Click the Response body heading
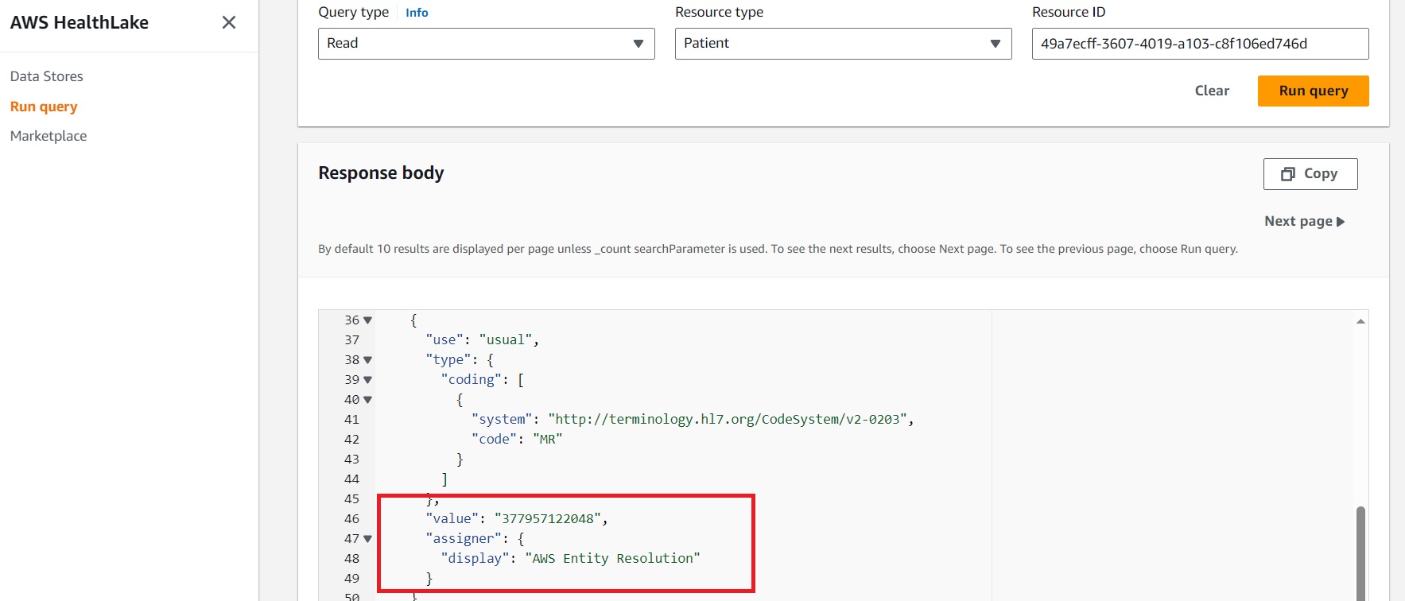 pos(381,173)
